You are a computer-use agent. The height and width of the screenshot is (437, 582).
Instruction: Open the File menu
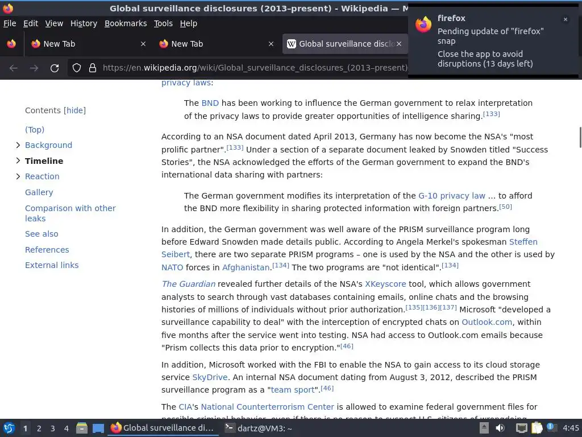click(x=10, y=23)
